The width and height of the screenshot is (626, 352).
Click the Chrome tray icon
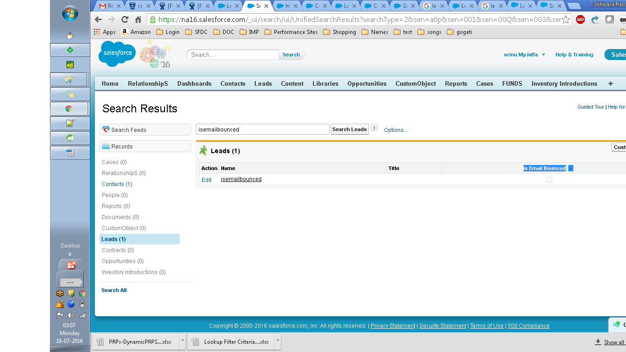click(x=82, y=293)
